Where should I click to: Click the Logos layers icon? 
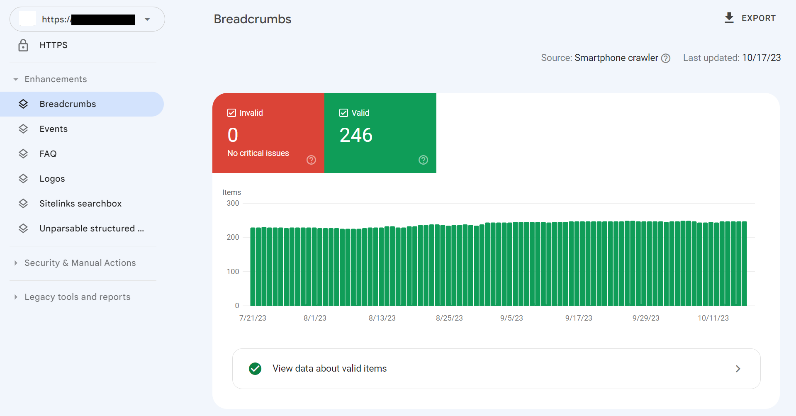[23, 179]
